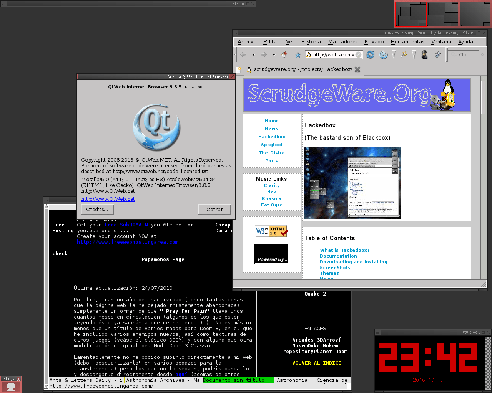
Task: Switch to the first workspace in the pager
Action: (411, 13)
